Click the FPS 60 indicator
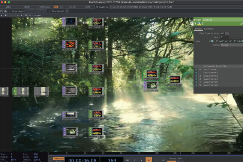 point(72,7)
